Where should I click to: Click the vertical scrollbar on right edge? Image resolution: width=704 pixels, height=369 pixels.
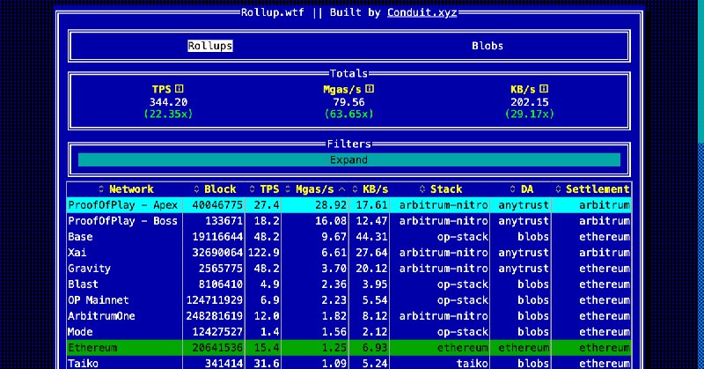pos(700,70)
